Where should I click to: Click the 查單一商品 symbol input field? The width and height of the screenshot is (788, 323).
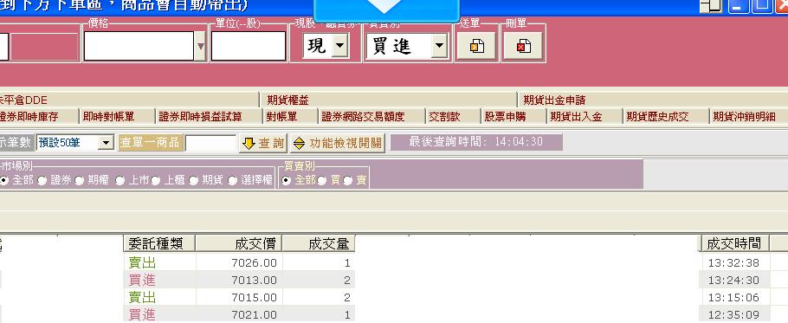(210, 143)
